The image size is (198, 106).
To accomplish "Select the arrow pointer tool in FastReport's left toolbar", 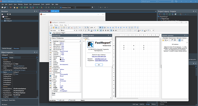I will [51, 33].
